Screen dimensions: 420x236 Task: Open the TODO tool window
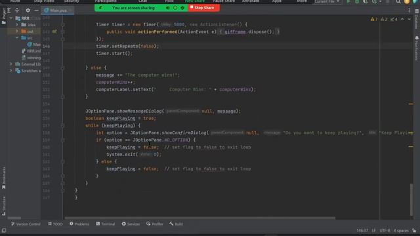55,224
